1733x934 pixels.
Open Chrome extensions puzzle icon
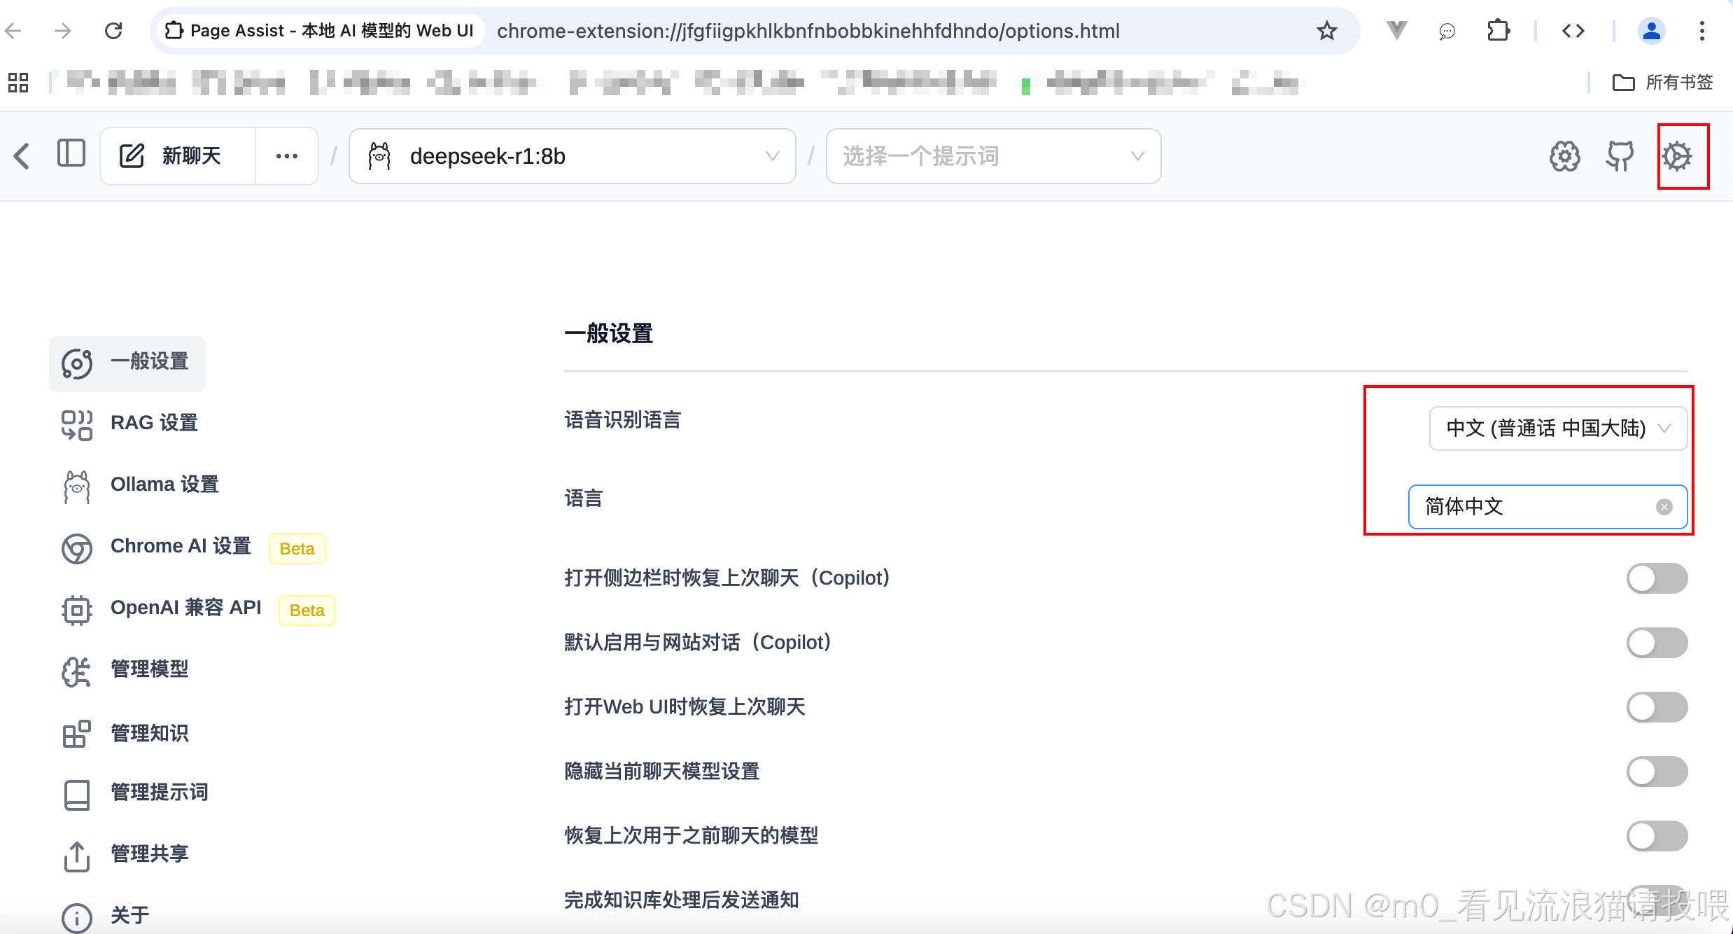pyautogui.click(x=1498, y=31)
